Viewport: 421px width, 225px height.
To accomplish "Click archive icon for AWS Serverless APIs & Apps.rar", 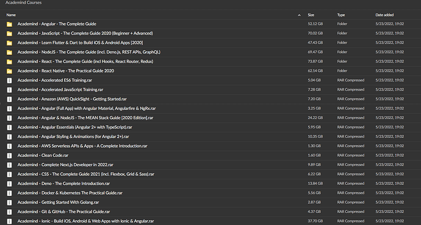I will (9, 146).
